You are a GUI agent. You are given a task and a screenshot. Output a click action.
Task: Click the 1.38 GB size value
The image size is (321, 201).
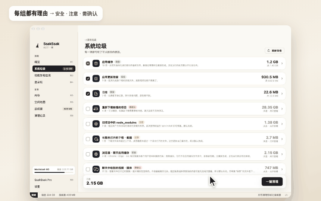coord(271,122)
